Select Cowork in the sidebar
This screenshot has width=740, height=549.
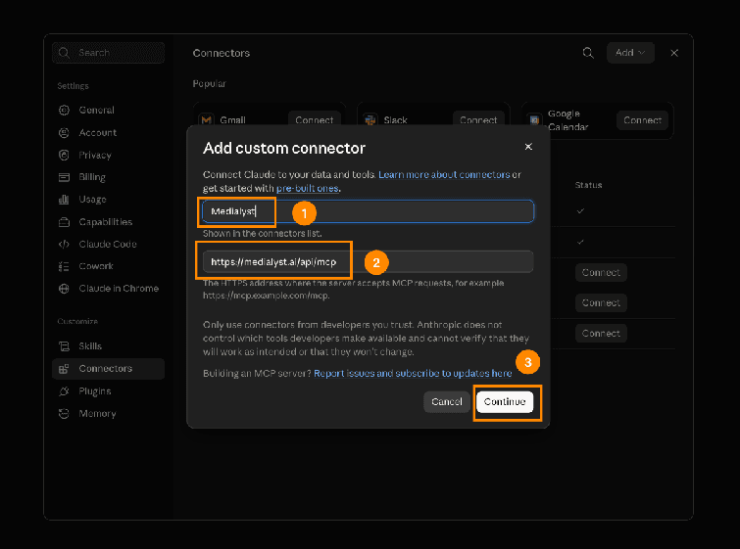[109, 266]
